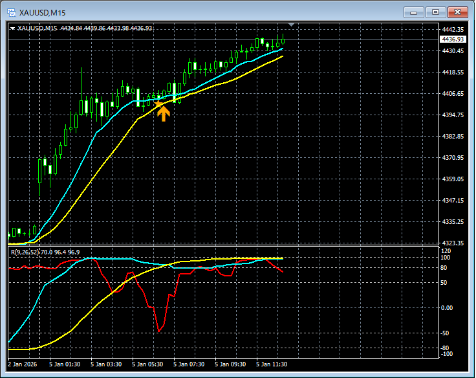Screen dimensions: 476x378
Task: Click the indicator scale value -100
Action: [x=446, y=354]
